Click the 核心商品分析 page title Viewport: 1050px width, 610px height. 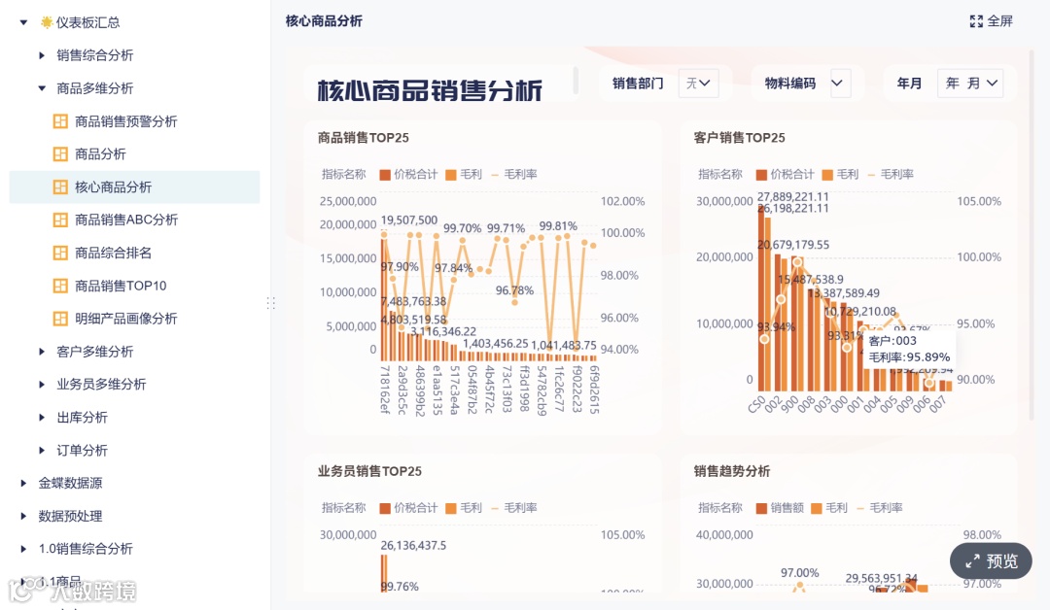tap(324, 21)
